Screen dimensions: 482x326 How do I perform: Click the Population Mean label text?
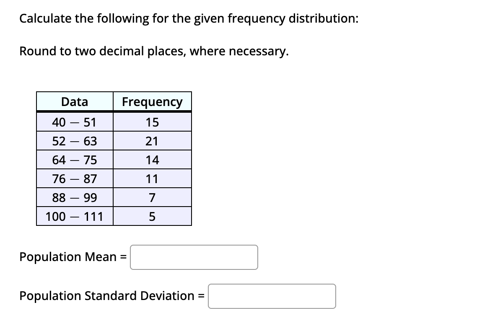(x=70, y=257)
